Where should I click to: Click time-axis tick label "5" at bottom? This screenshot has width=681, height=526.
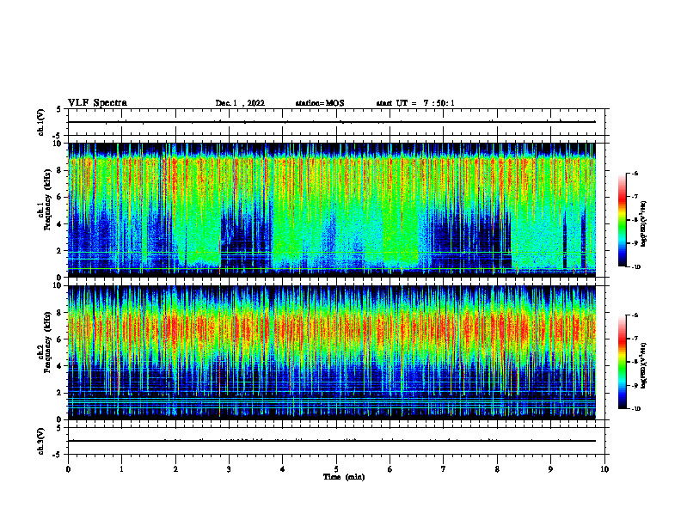pyautogui.click(x=336, y=469)
